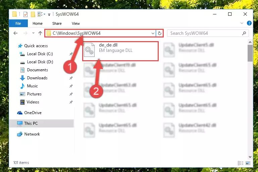Image resolution: width=258 pixels, height=172 pixels.
Task: Maximize the SysWOW64 window
Action: 230,14
